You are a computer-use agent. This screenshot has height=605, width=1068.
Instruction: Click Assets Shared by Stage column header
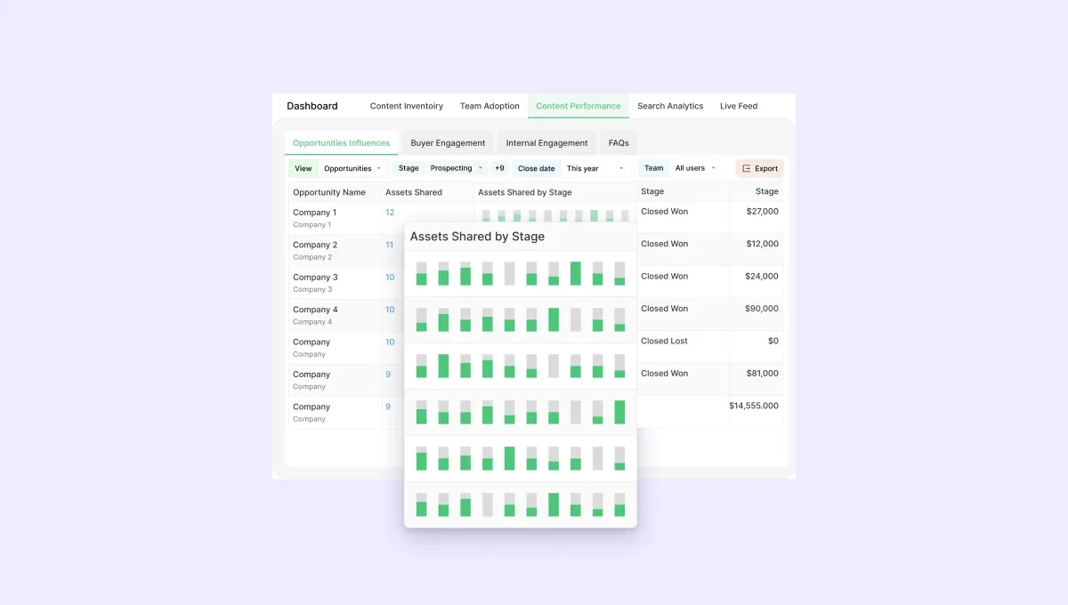pos(525,192)
